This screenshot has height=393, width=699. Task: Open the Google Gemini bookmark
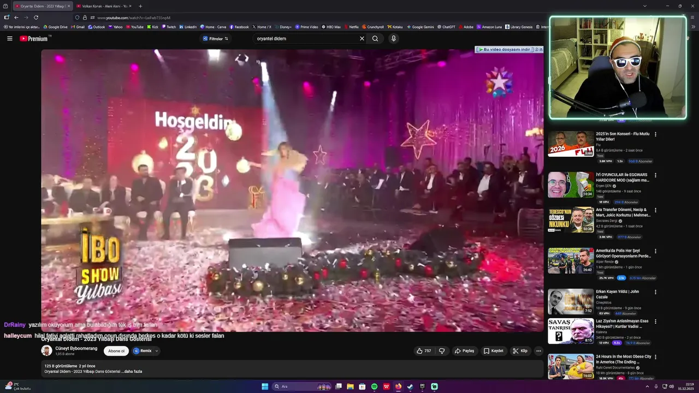[x=420, y=27]
